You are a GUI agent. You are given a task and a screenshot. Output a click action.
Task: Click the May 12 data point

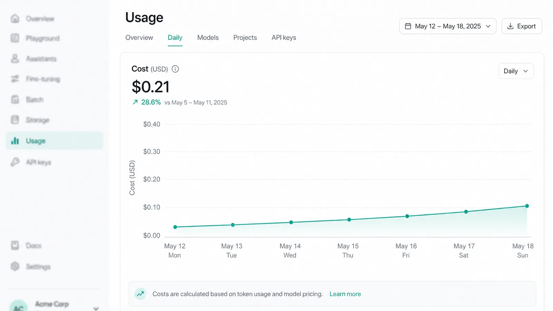pos(175,227)
